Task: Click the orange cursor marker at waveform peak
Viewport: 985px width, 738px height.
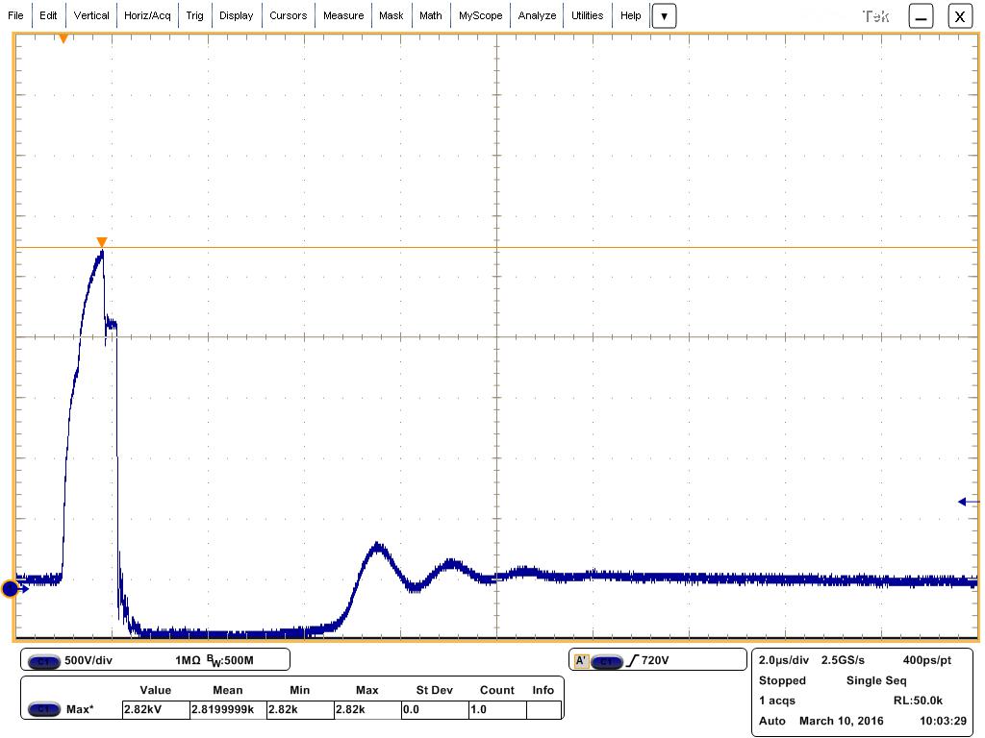Action: click(x=101, y=242)
